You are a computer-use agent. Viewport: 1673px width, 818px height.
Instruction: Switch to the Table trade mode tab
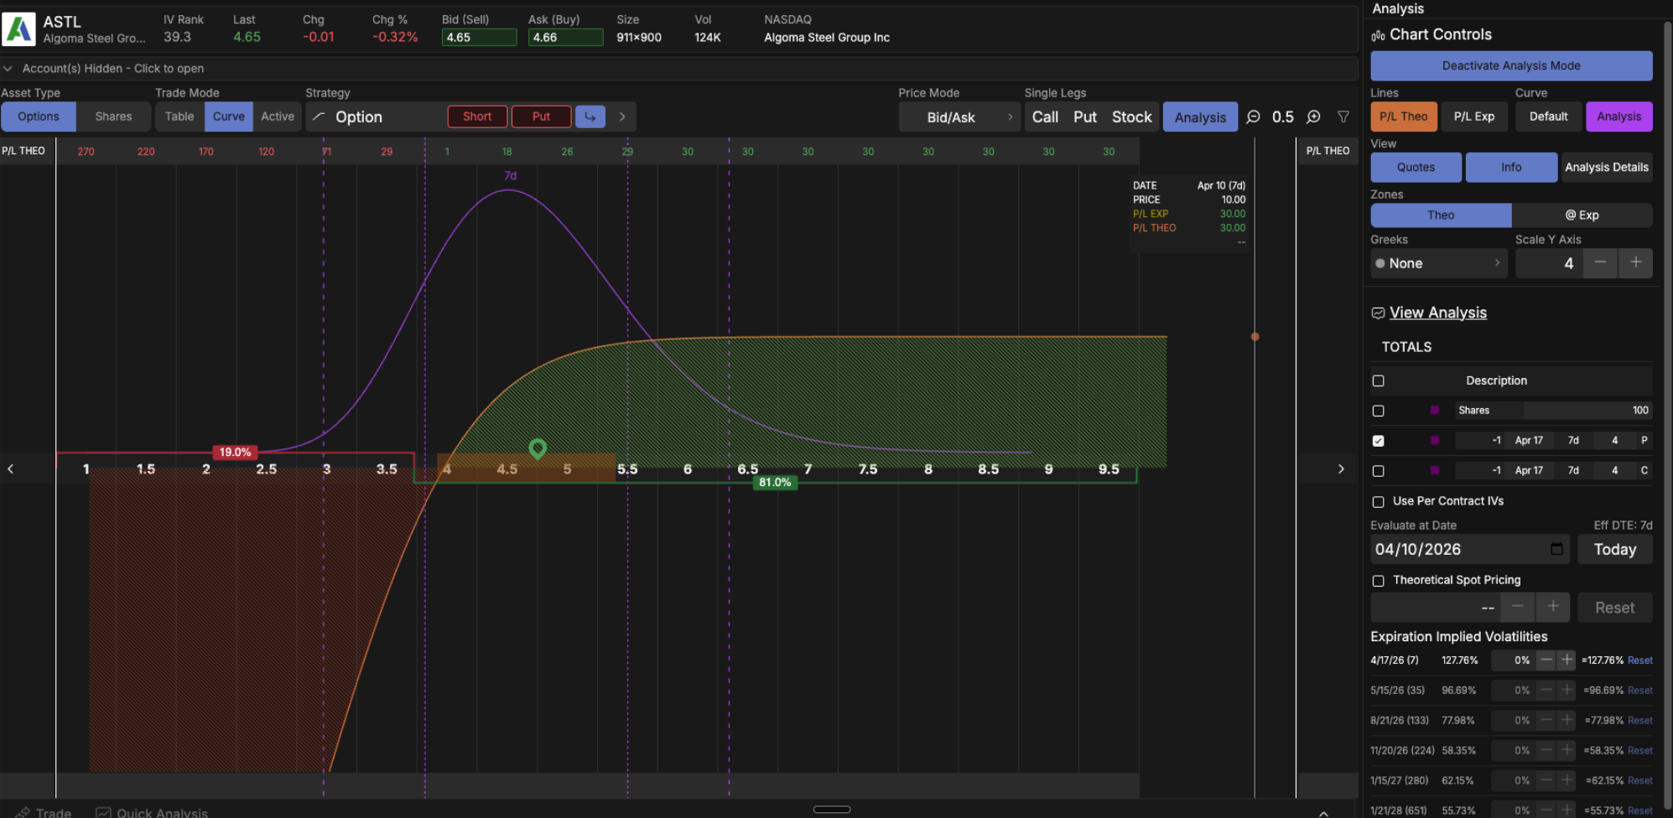(179, 116)
